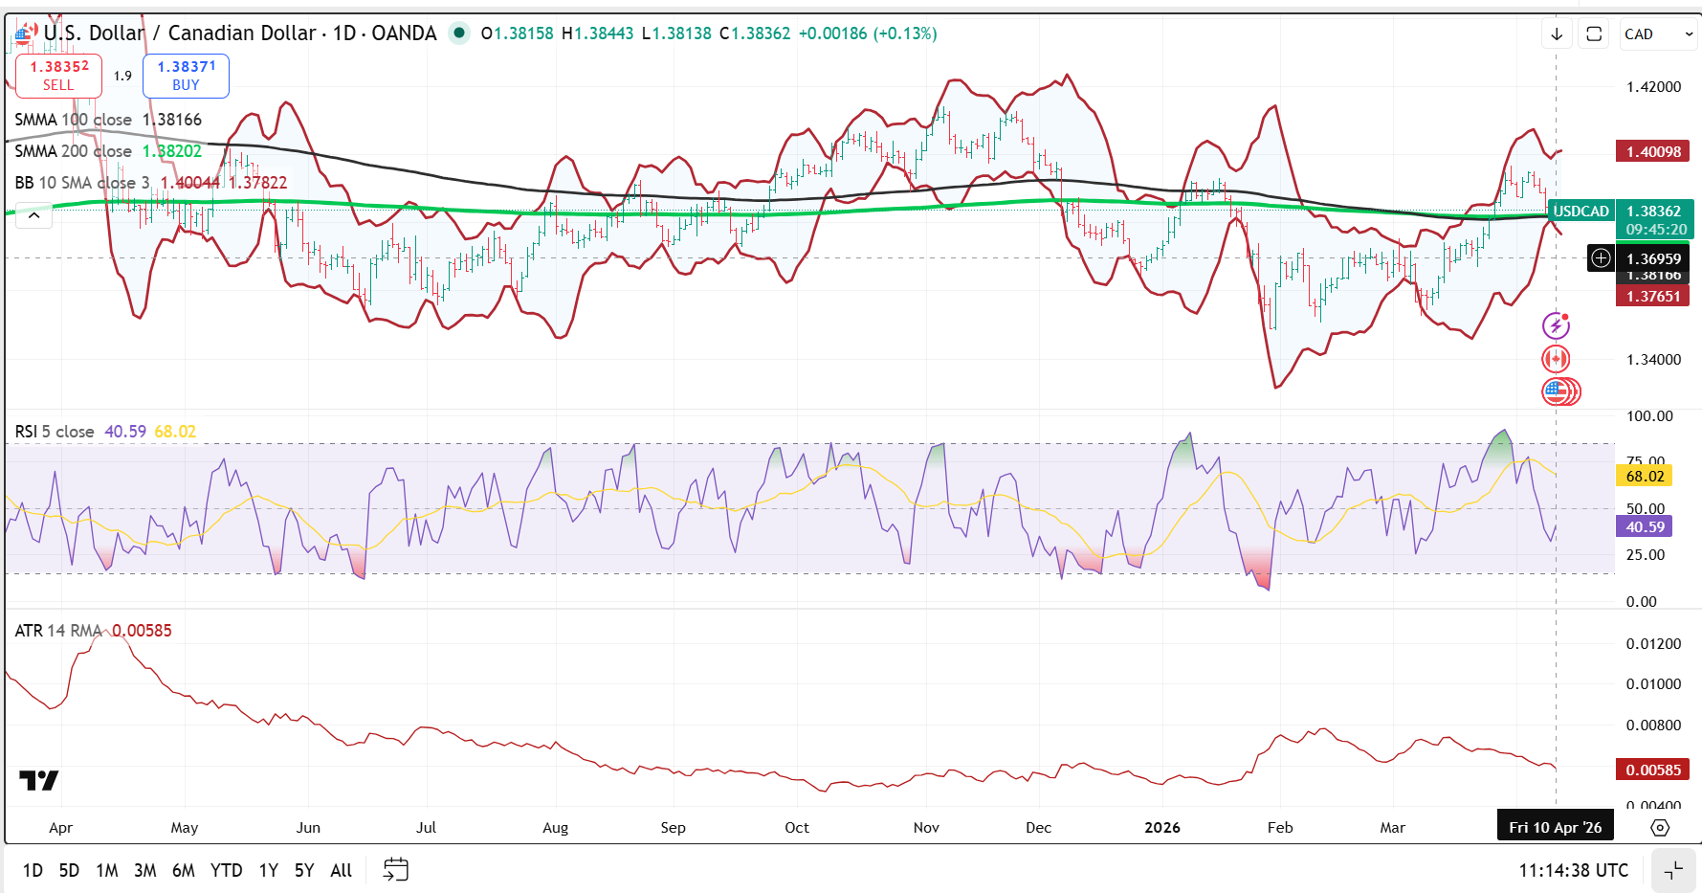Click the US flag economic event icon
Image resolution: width=1702 pixels, height=893 pixels.
[1558, 391]
